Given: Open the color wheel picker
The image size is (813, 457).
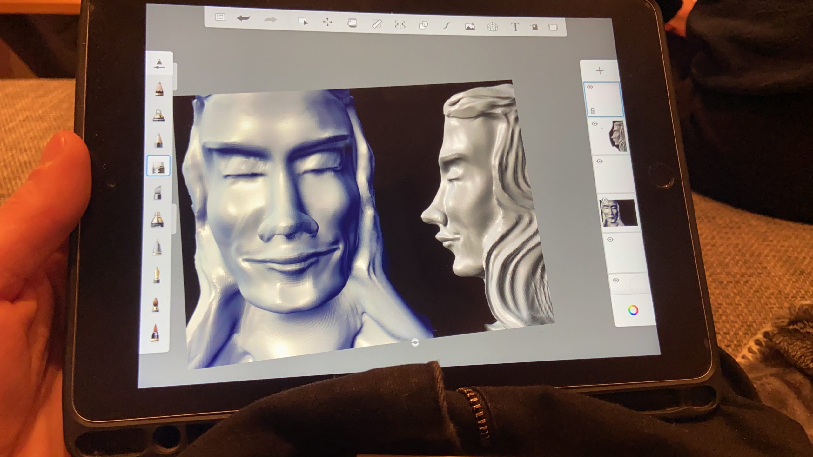Looking at the screenshot, I should 633,310.
